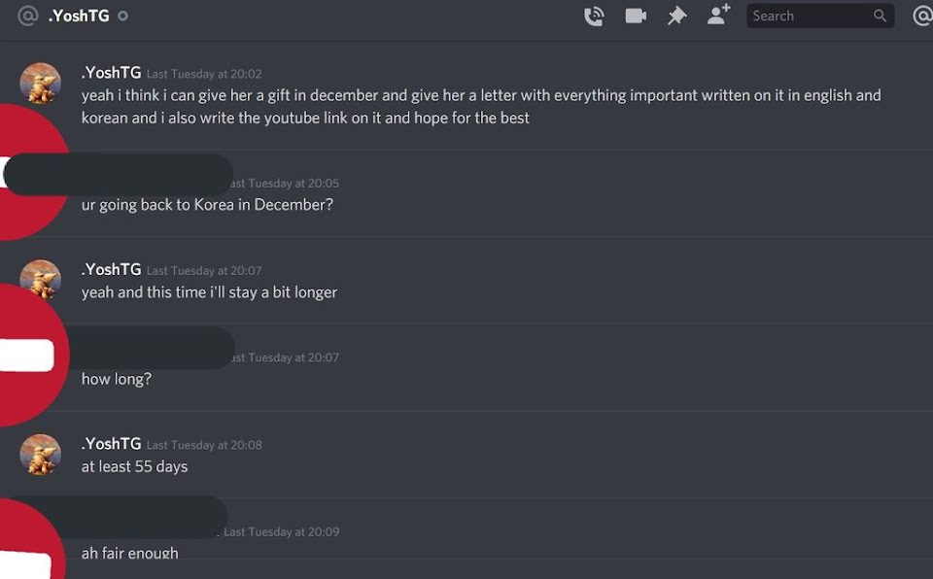Click .YoshTG username on 20:02 message
Screen dimensions: 933x579
111,73
